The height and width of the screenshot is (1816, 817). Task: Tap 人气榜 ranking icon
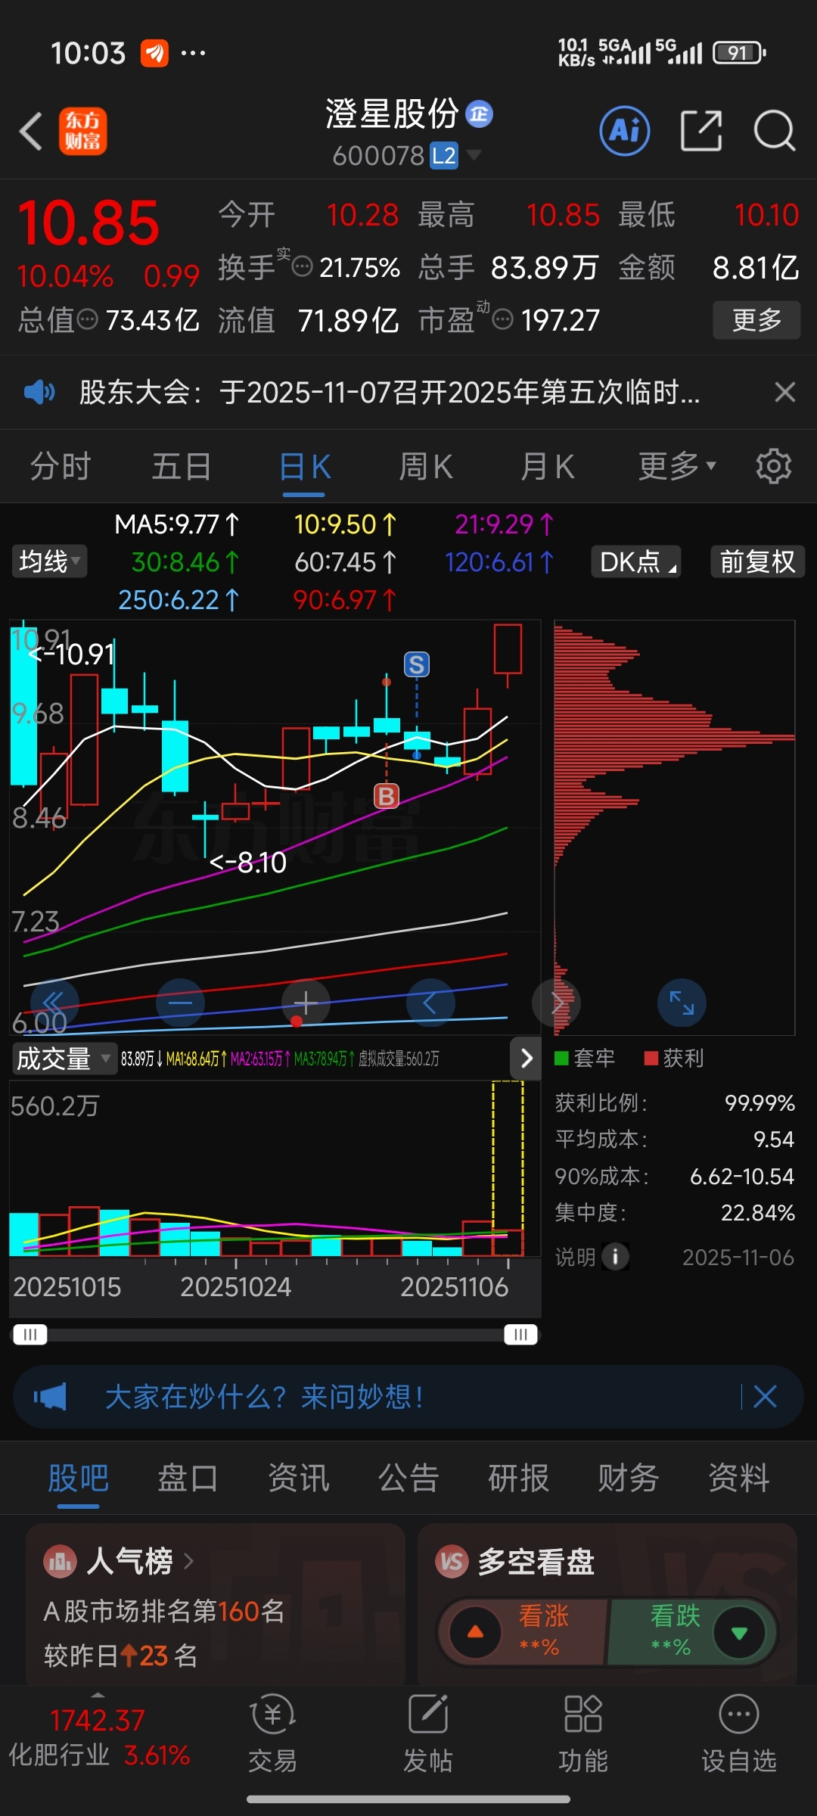(x=60, y=1561)
